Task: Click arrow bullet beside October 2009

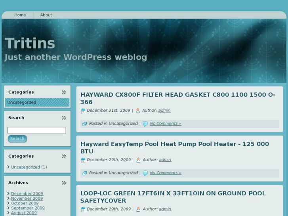Action: pos(8,203)
